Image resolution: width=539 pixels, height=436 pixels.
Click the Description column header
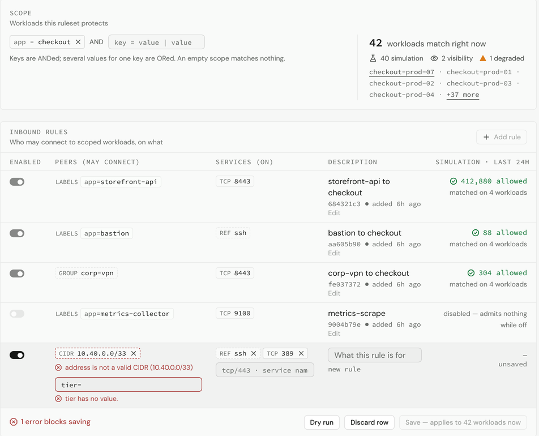[352, 163]
